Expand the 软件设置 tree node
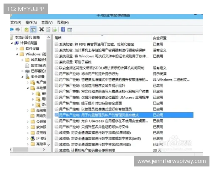The image size is (213, 170). pos(16,49)
